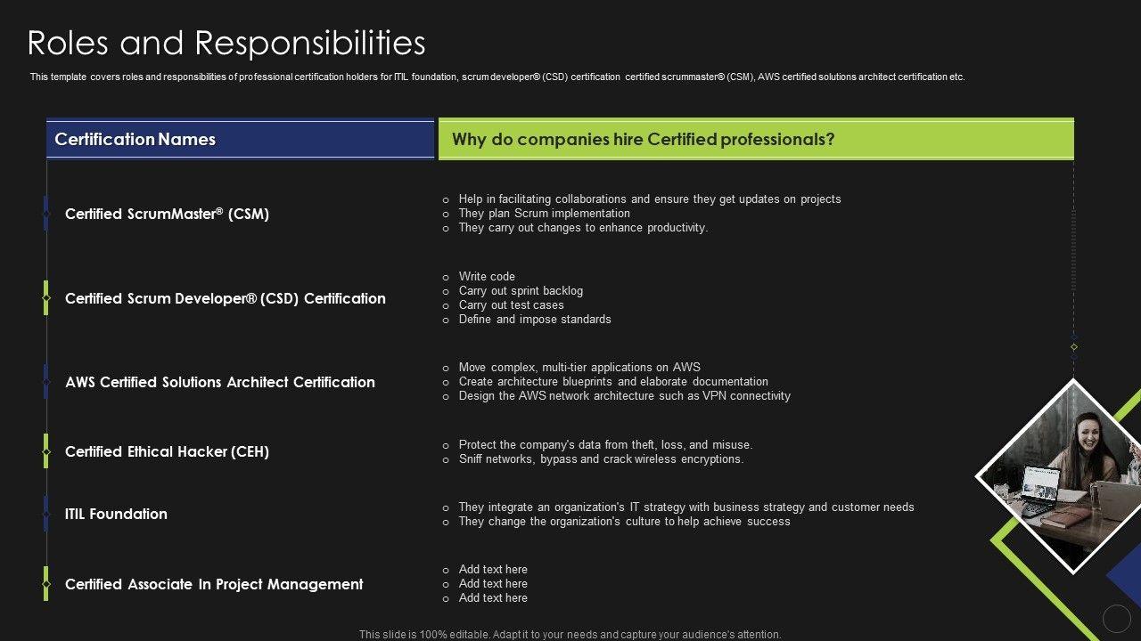
Task: Select the diamond marker beside ITIL Foundation
Action: click(x=46, y=514)
